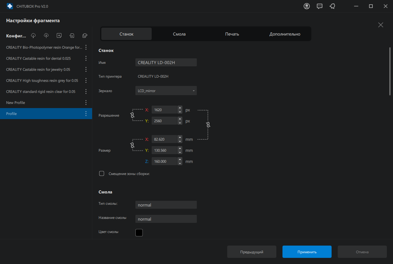
Task: Select CREALITY High toughness resin grey profile
Action: tap(46, 80)
